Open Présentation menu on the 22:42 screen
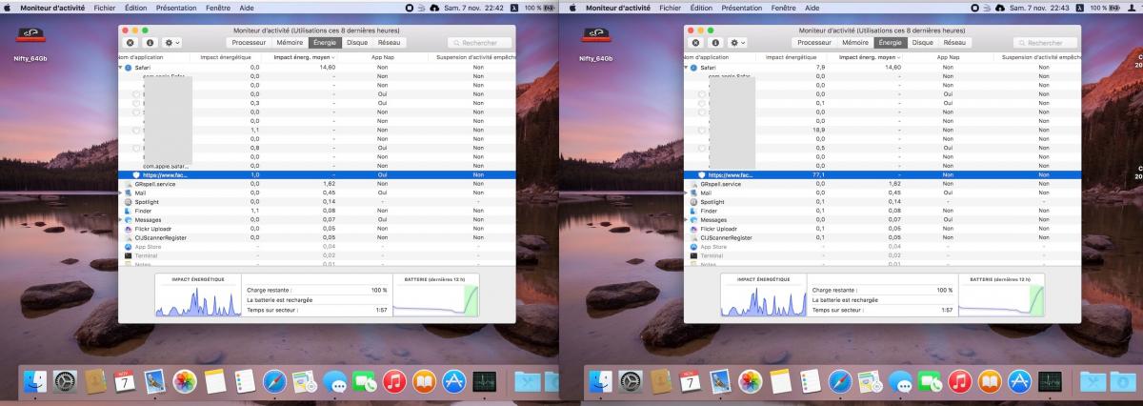 point(176,7)
